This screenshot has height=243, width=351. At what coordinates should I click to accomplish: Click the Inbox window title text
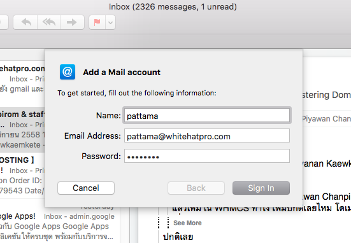point(173,7)
